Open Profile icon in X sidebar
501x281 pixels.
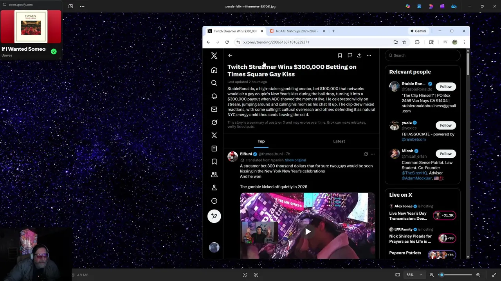[x=214, y=188]
